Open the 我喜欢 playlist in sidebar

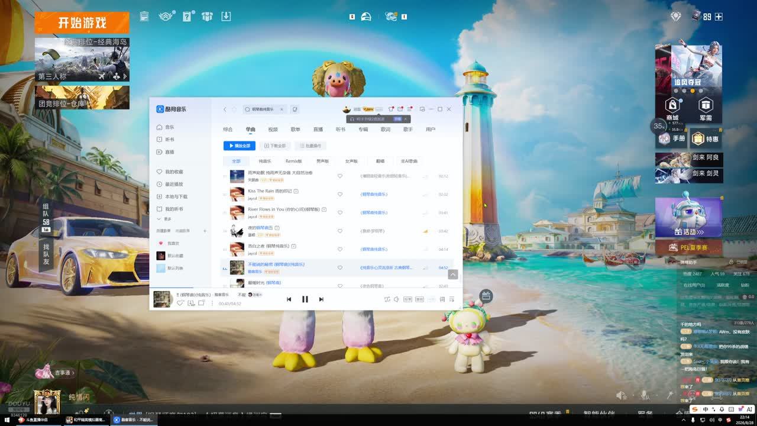click(169, 243)
